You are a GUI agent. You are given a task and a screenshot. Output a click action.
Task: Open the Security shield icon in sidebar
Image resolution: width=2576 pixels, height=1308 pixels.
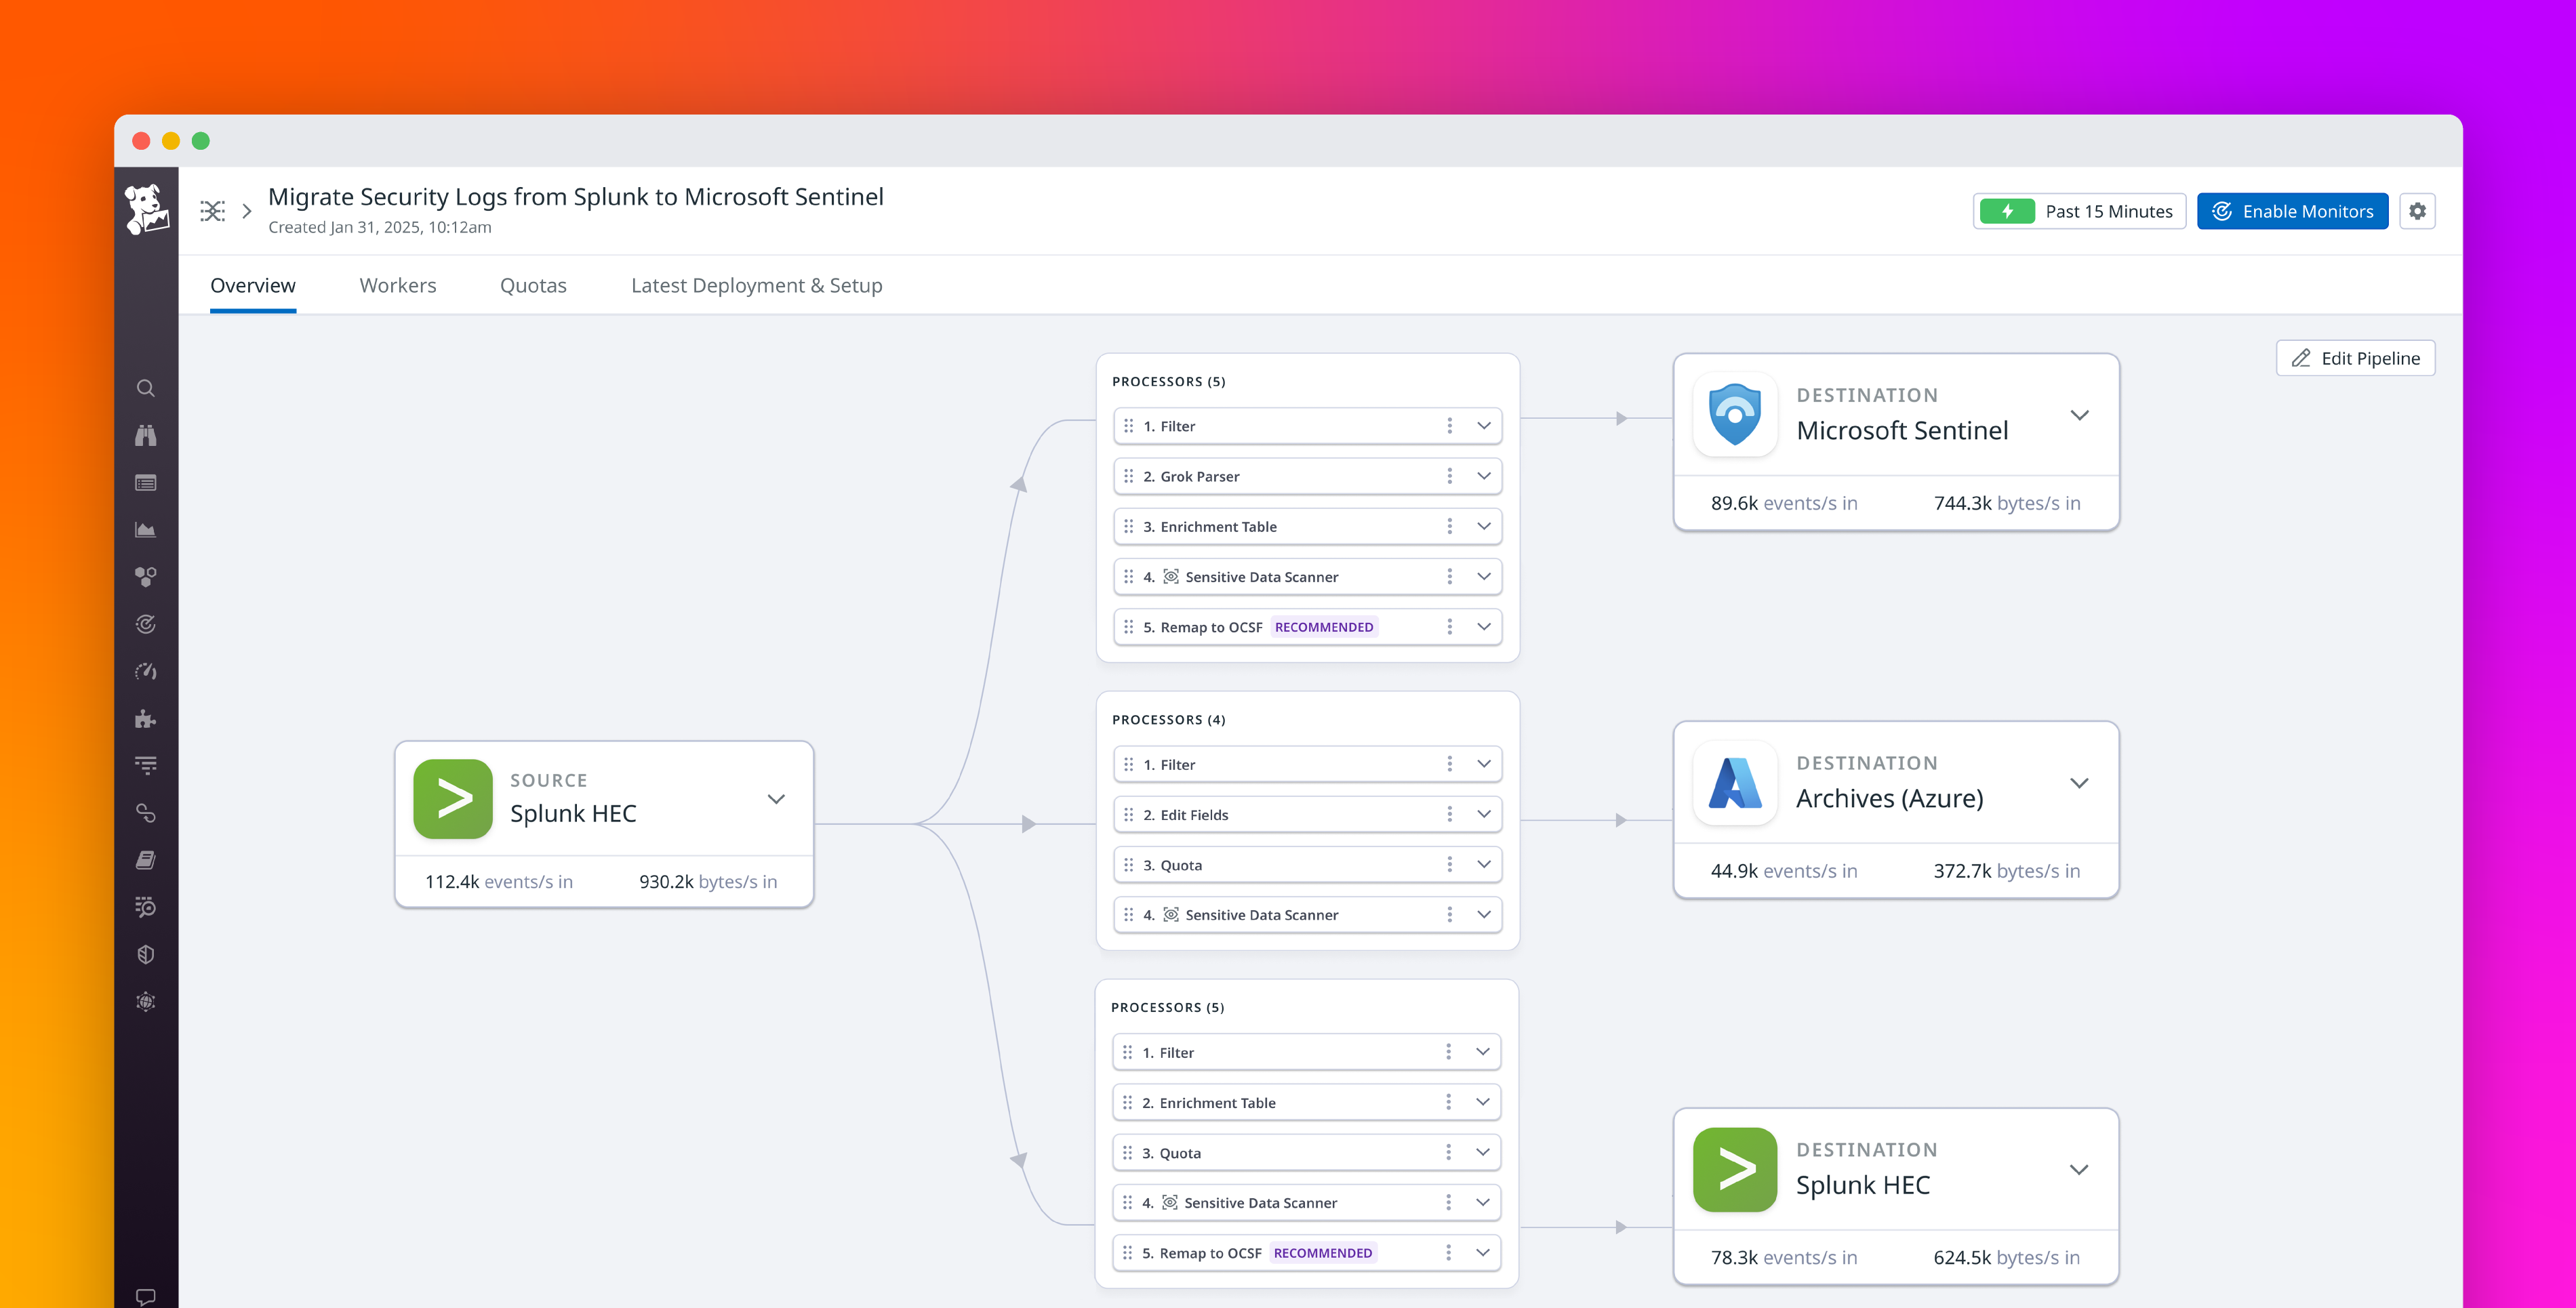coord(146,953)
